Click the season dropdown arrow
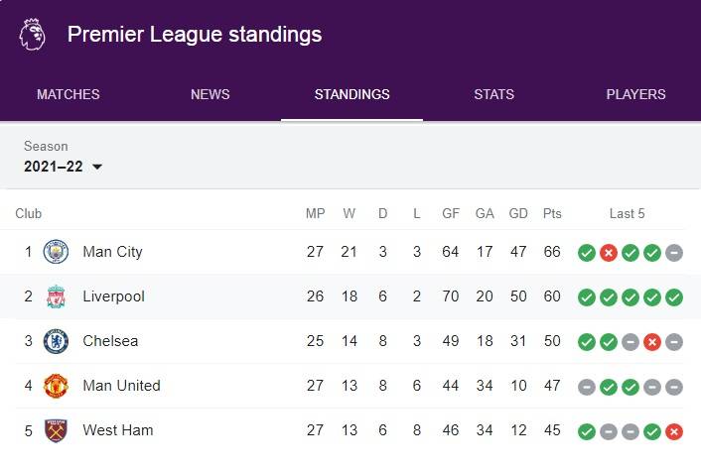 coord(97,167)
